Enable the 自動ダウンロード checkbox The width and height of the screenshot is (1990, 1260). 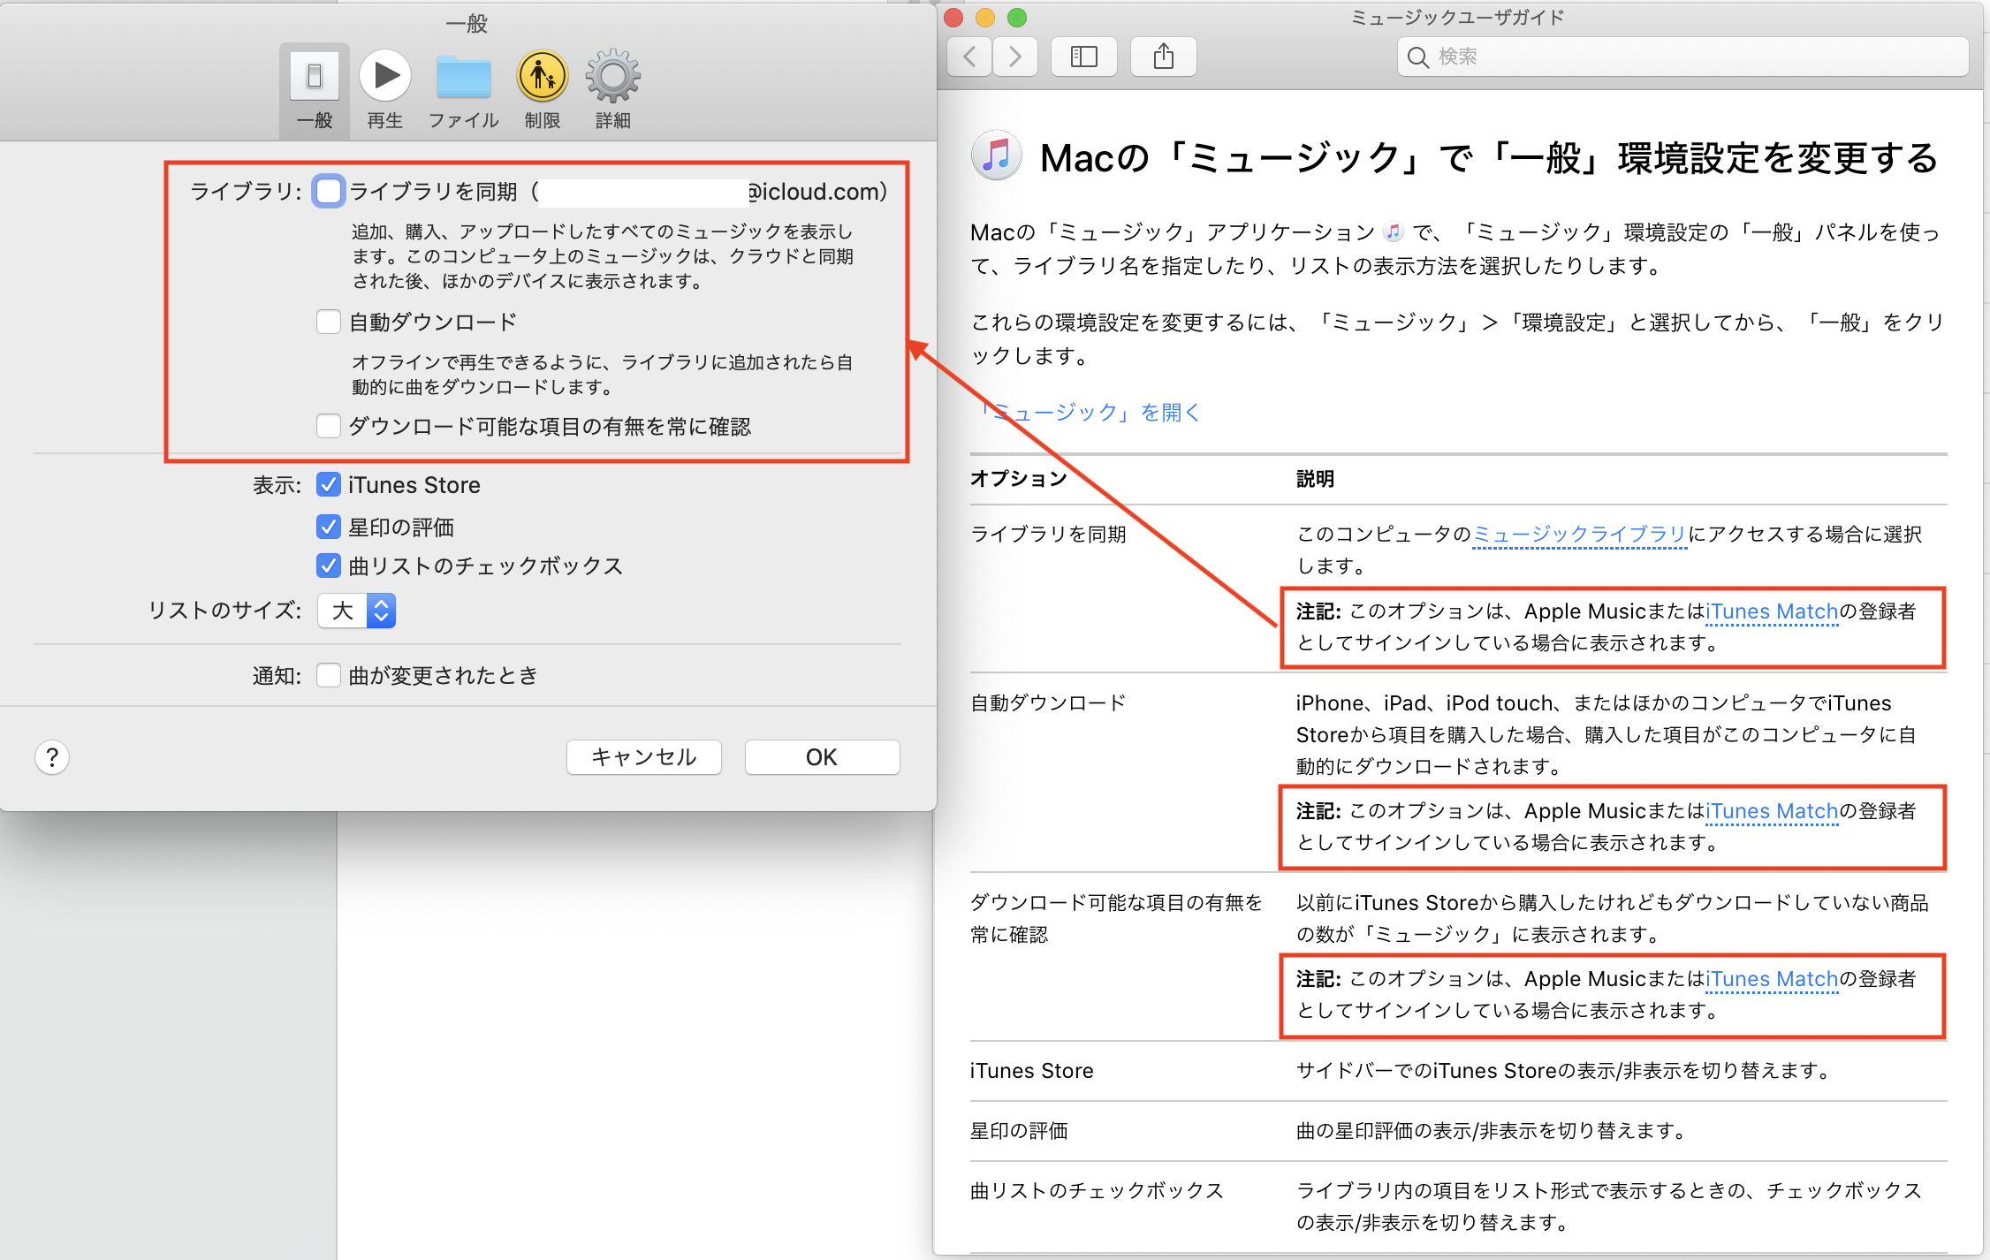tap(329, 322)
